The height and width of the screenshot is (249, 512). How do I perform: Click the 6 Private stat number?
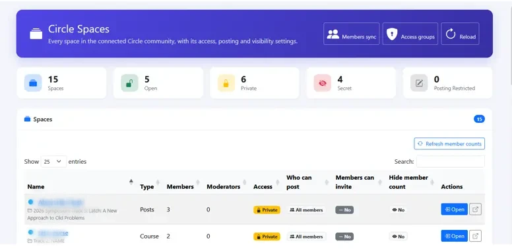click(x=243, y=79)
